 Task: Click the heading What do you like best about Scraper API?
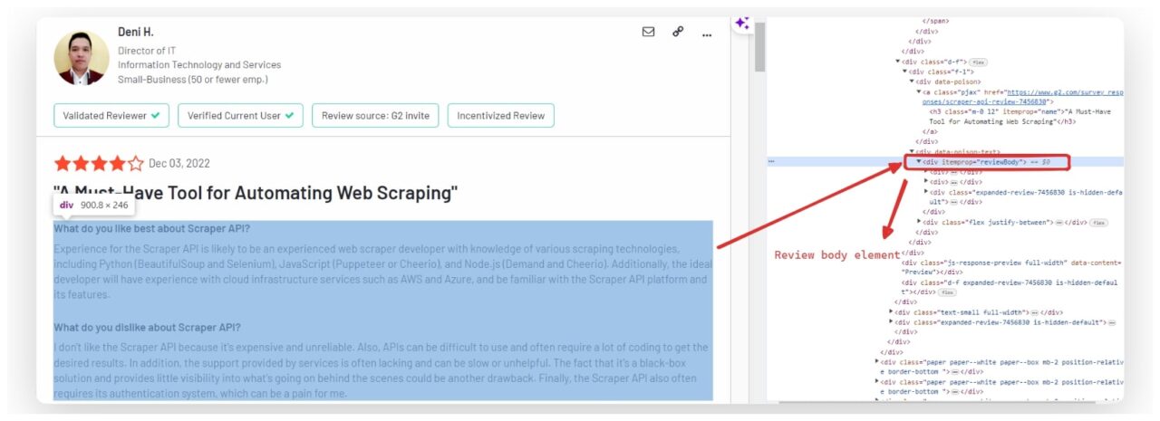[x=151, y=228]
